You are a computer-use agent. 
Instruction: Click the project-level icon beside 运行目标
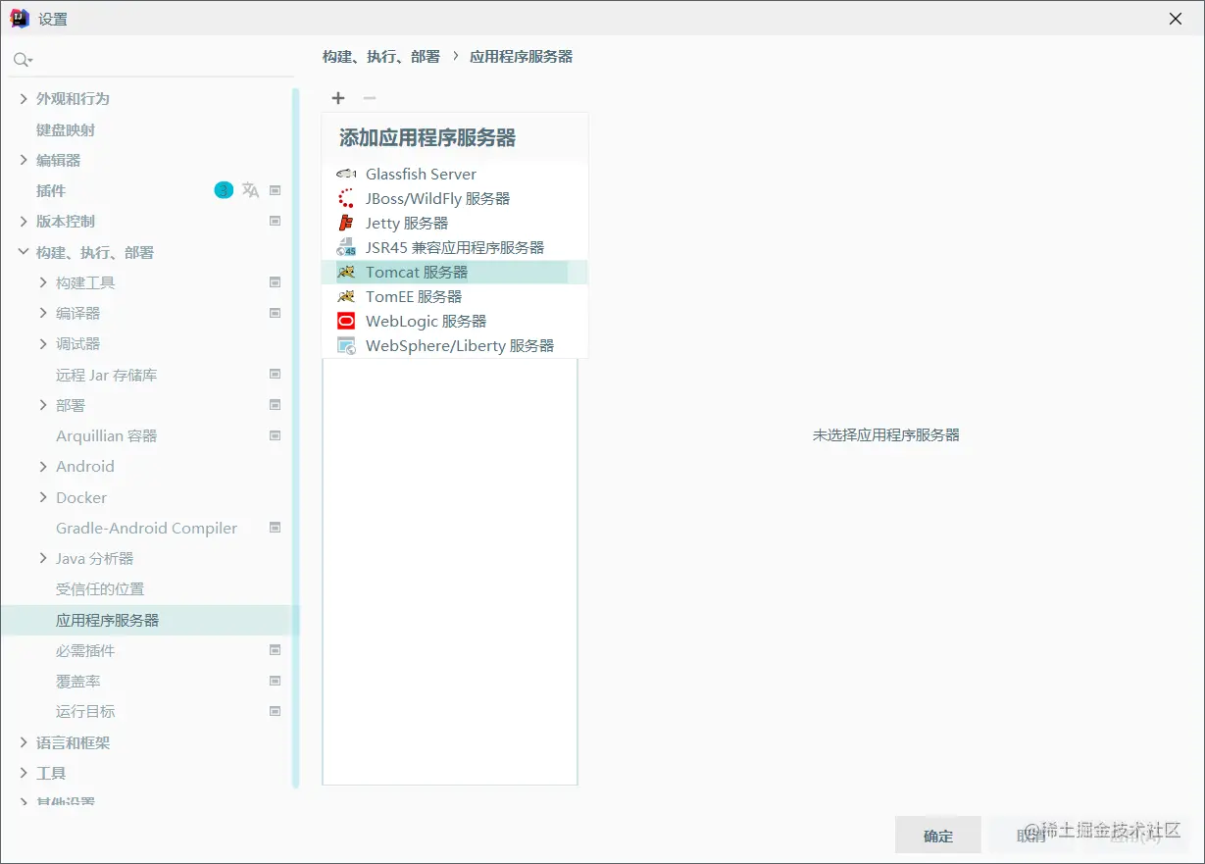tap(276, 711)
